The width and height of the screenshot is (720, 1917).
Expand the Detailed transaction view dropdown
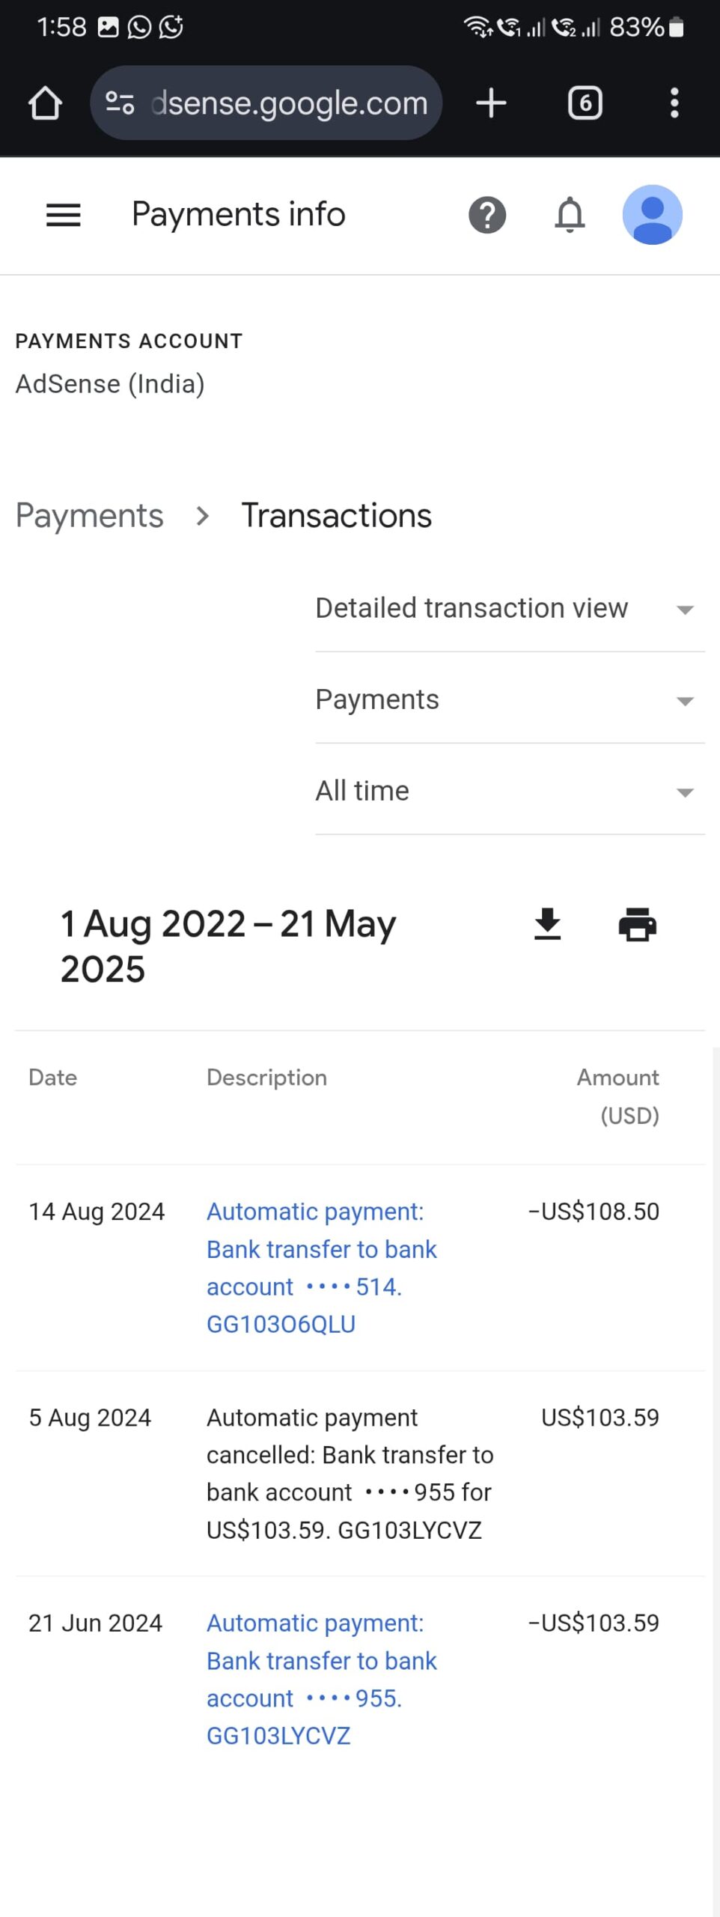510,608
